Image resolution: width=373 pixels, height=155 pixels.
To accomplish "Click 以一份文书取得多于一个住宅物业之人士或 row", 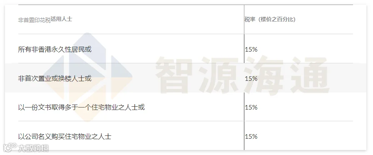I will pos(81,107).
